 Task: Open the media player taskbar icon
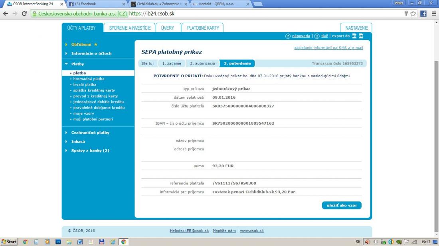[x=47, y=242]
